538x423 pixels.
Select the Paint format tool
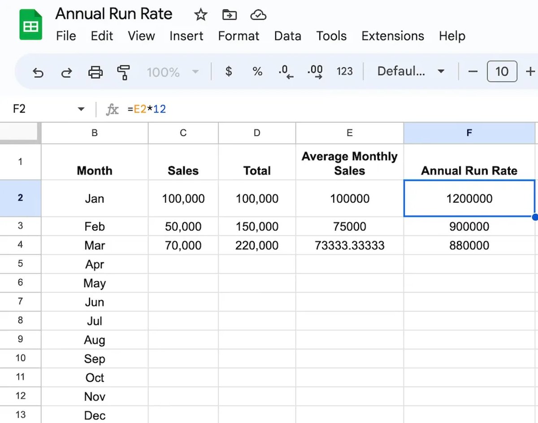pyautogui.click(x=123, y=72)
